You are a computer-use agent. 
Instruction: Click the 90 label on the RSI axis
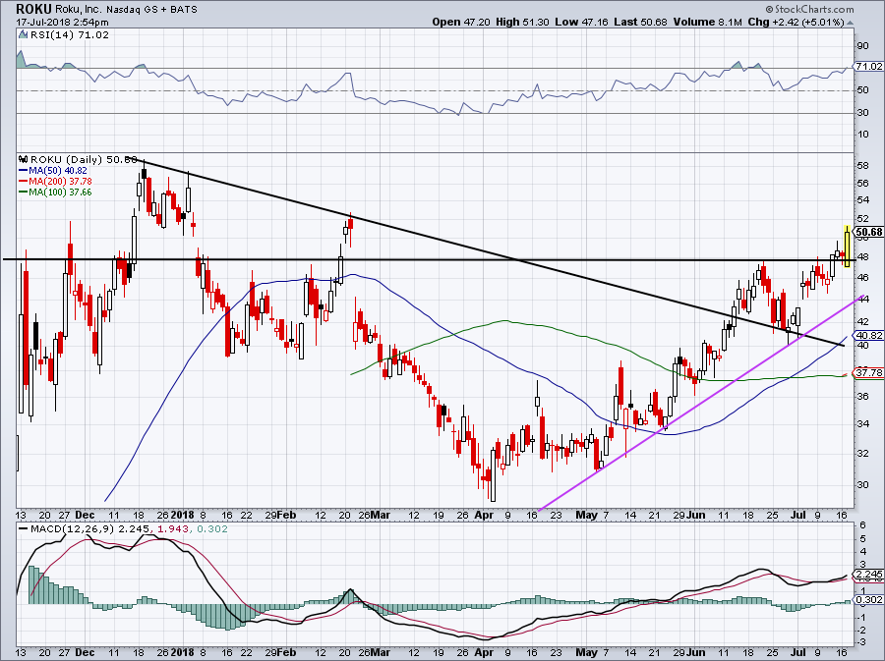[863, 45]
